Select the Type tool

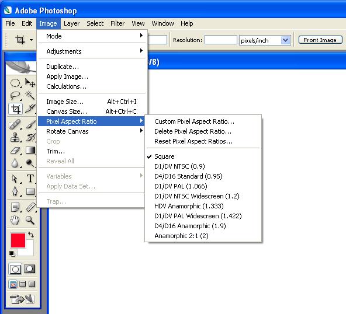(x=30, y=179)
